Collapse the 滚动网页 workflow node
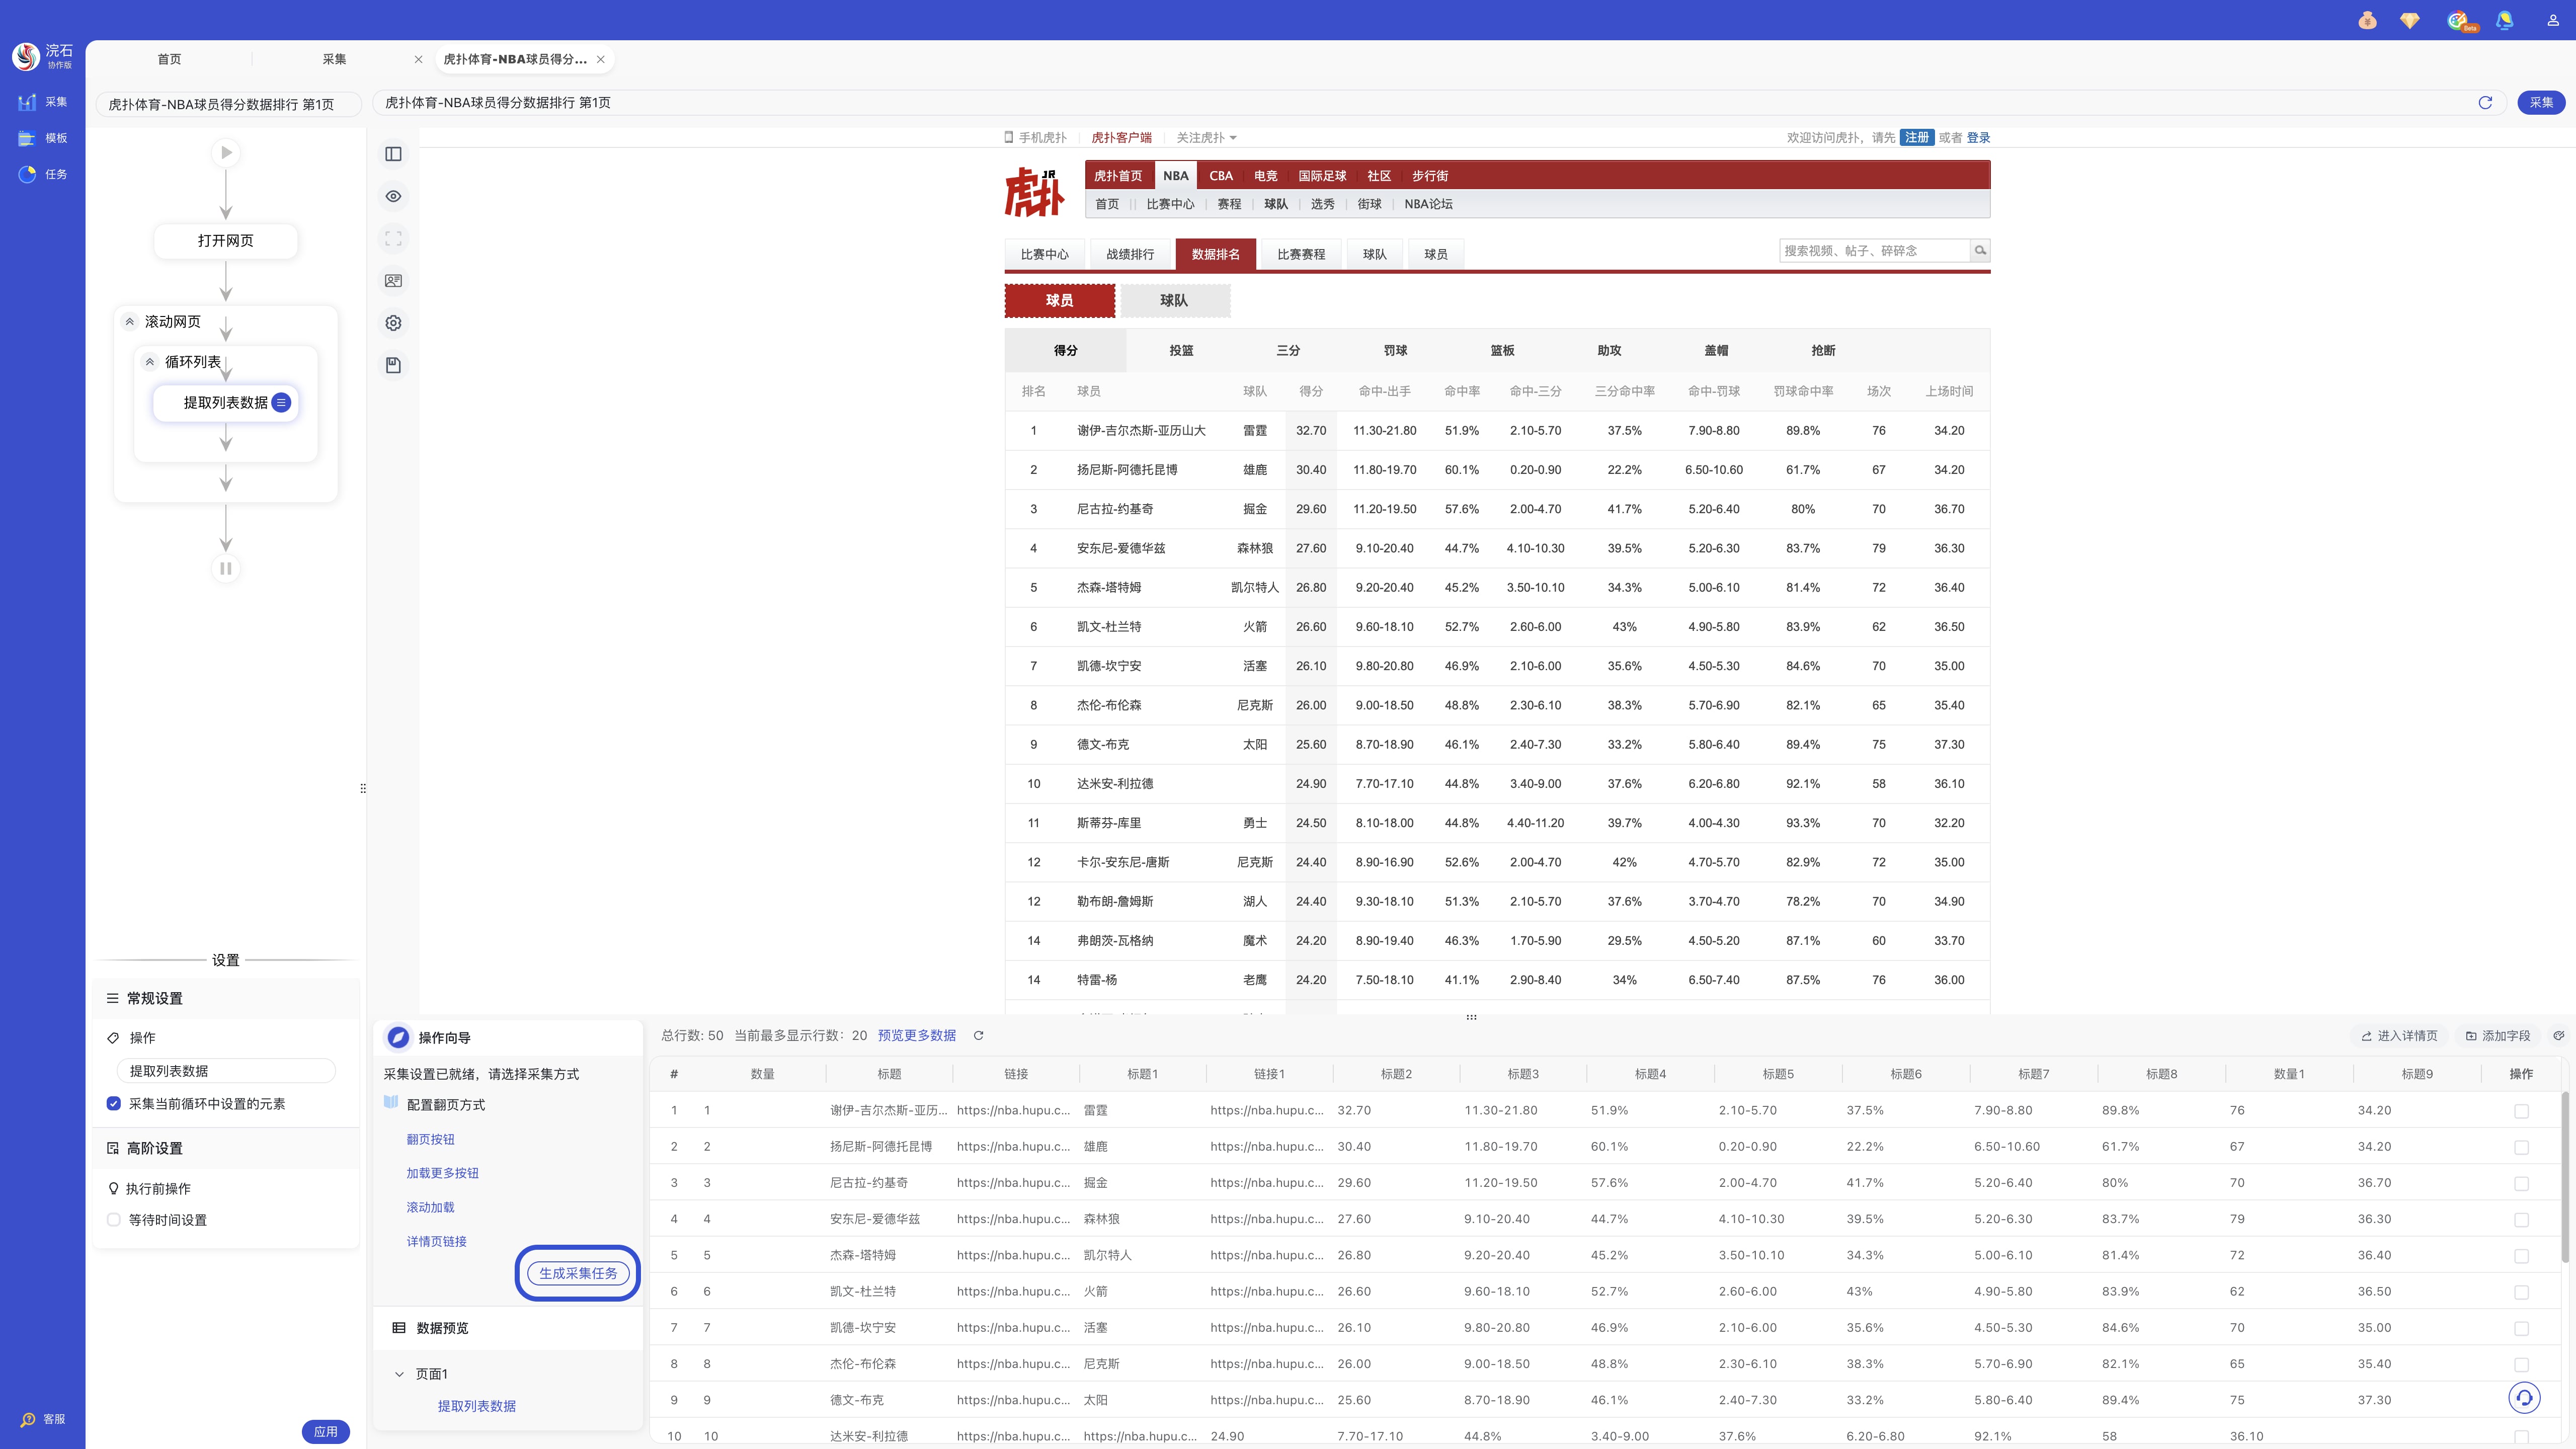This screenshot has width=2576, height=1449. pos(130,321)
